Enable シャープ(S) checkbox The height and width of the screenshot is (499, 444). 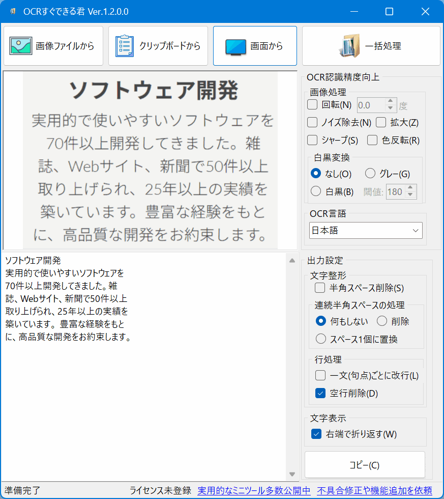(x=312, y=141)
